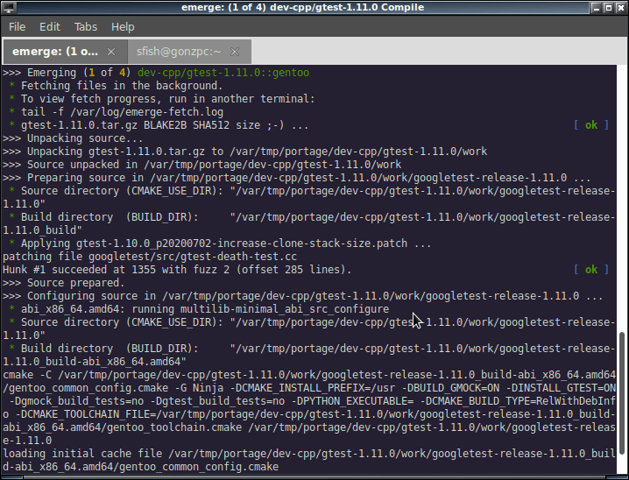Screen dimensions: 629x480
Task: Click the vertical scrollbar thumb
Action: tap(622, 393)
